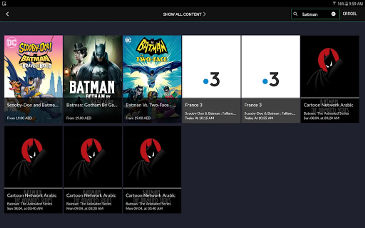
Task: Open Batman artwork for Sun 03:40 AM airing
Action: point(33,157)
